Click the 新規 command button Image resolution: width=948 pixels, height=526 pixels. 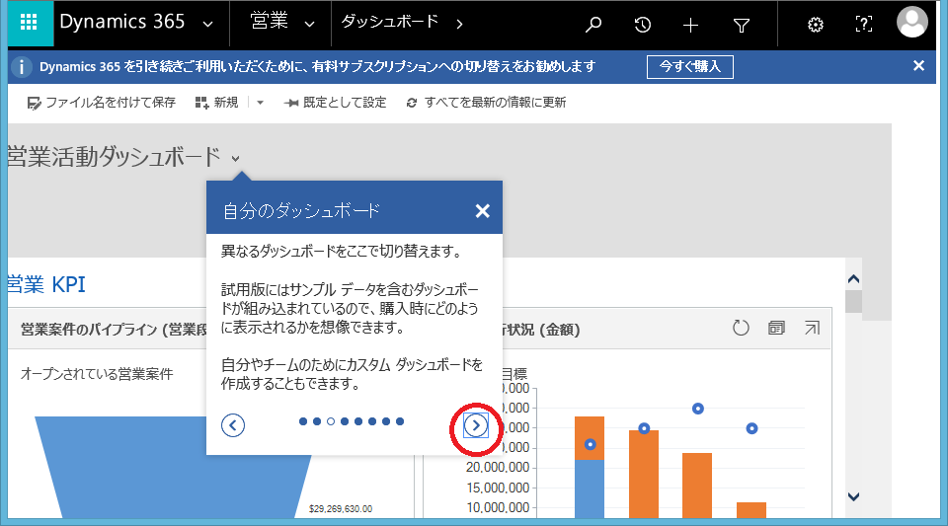click(216, 103)
